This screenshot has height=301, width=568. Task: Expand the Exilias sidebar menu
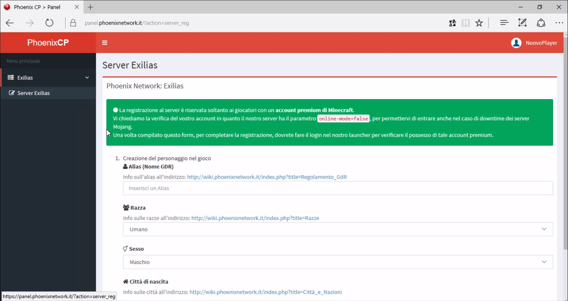[48, 78]
